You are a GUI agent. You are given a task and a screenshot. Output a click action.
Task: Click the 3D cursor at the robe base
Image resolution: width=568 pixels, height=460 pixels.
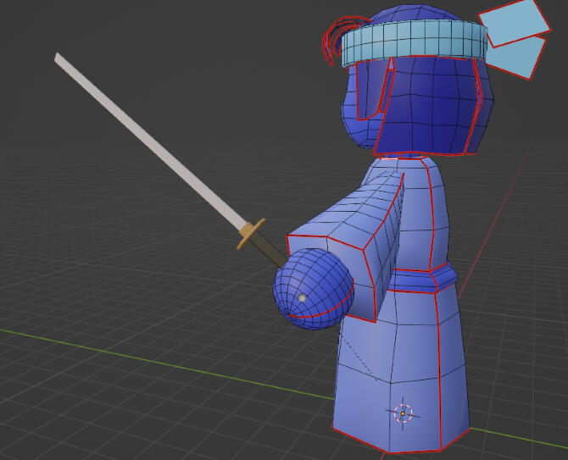pyautogui.click(x=404, y=413)
